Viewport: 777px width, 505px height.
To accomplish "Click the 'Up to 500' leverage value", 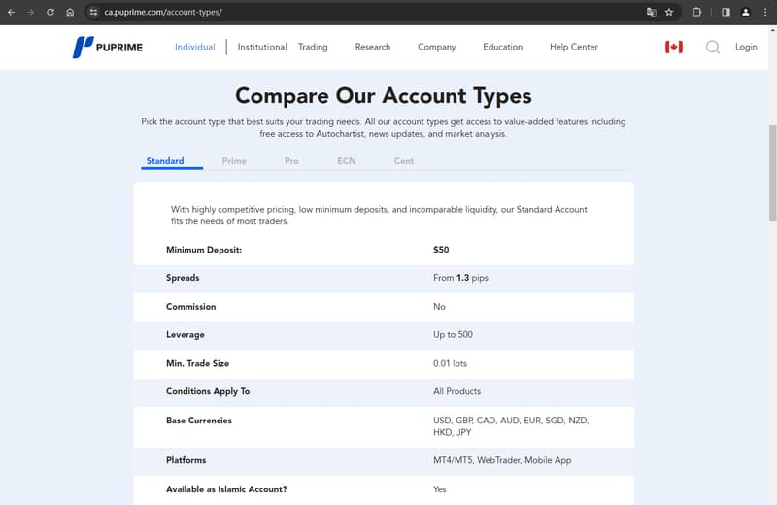I will pyautogui.click(x=453, y=334).
